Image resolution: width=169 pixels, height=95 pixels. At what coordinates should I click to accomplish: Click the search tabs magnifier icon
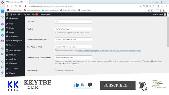[152, 2]
